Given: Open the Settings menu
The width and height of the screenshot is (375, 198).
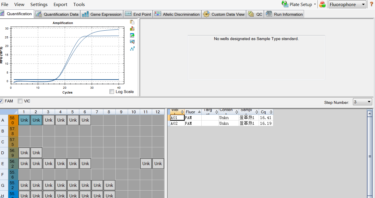Looking at the screenshot, I should click(x=39, y=4).
